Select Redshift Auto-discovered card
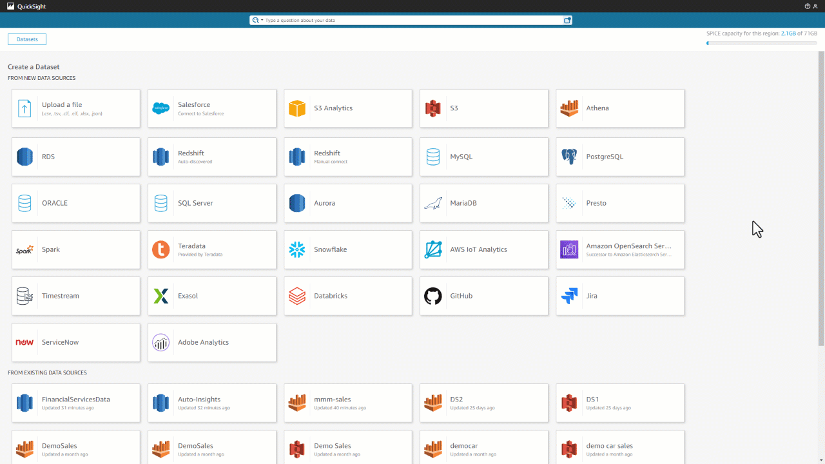 (212, 157)
